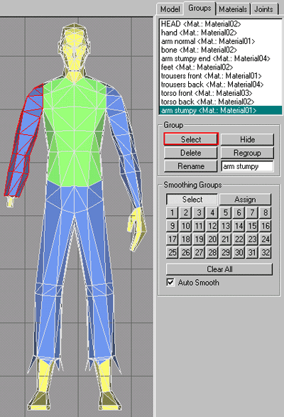
Task: Click Assign in Smoothing Groups
Action: point(245,199)
